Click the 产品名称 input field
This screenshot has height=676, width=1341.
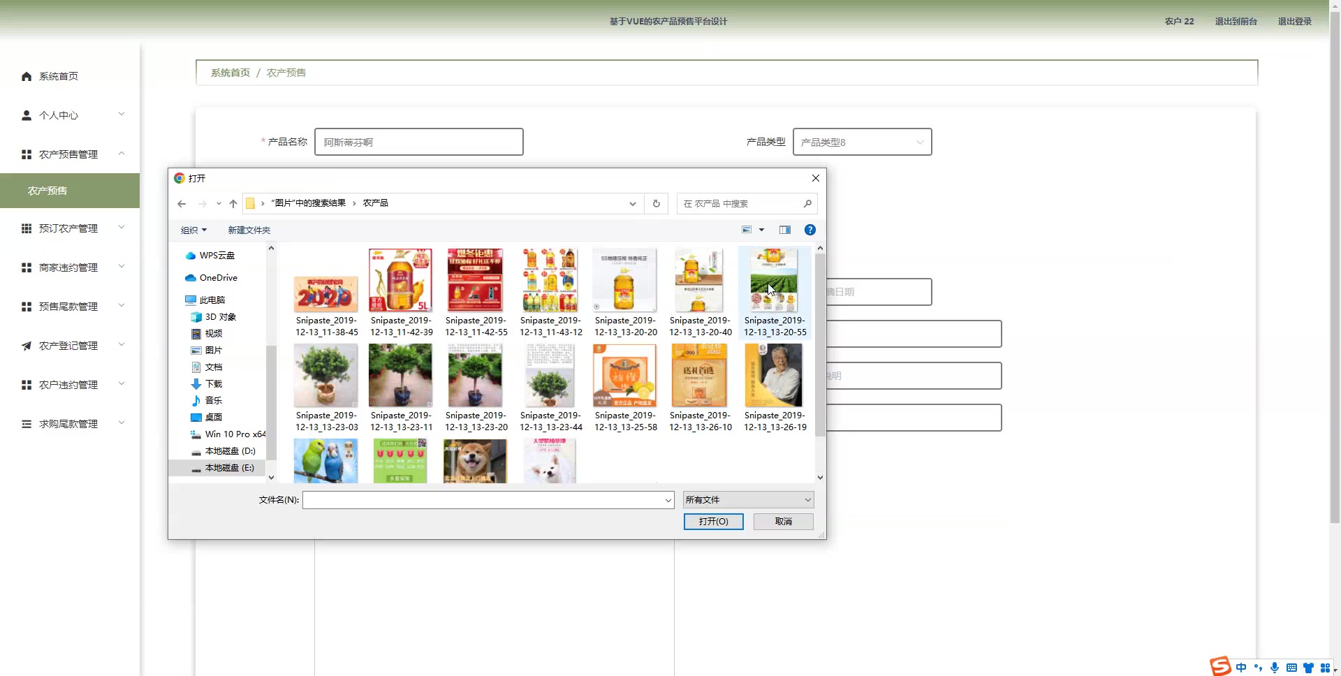(x=419, y=142)
